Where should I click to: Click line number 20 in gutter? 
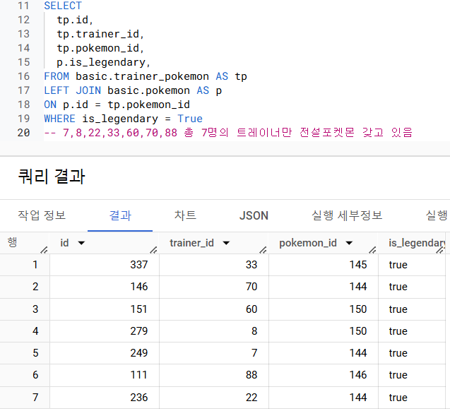pos(23,133)
